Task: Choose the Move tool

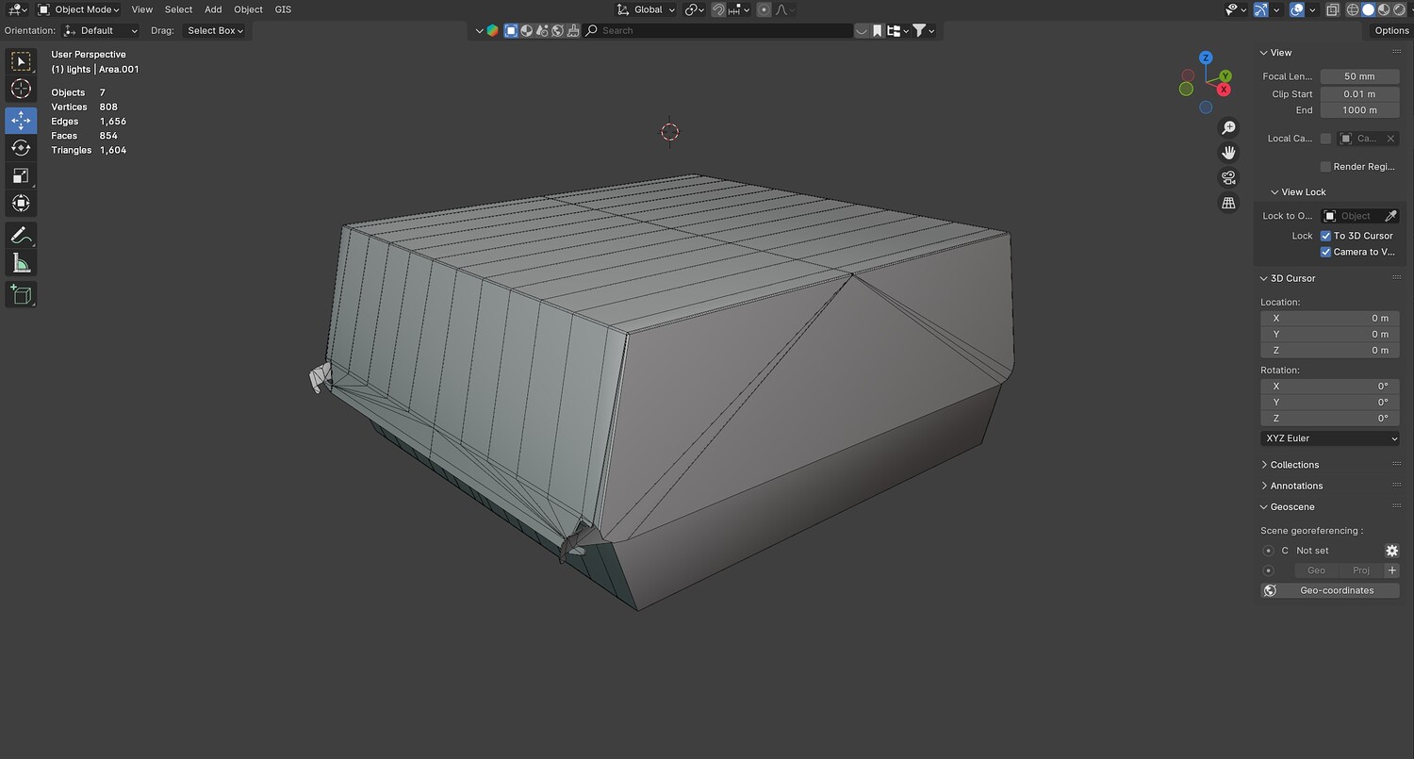Action: pos(21,121)
